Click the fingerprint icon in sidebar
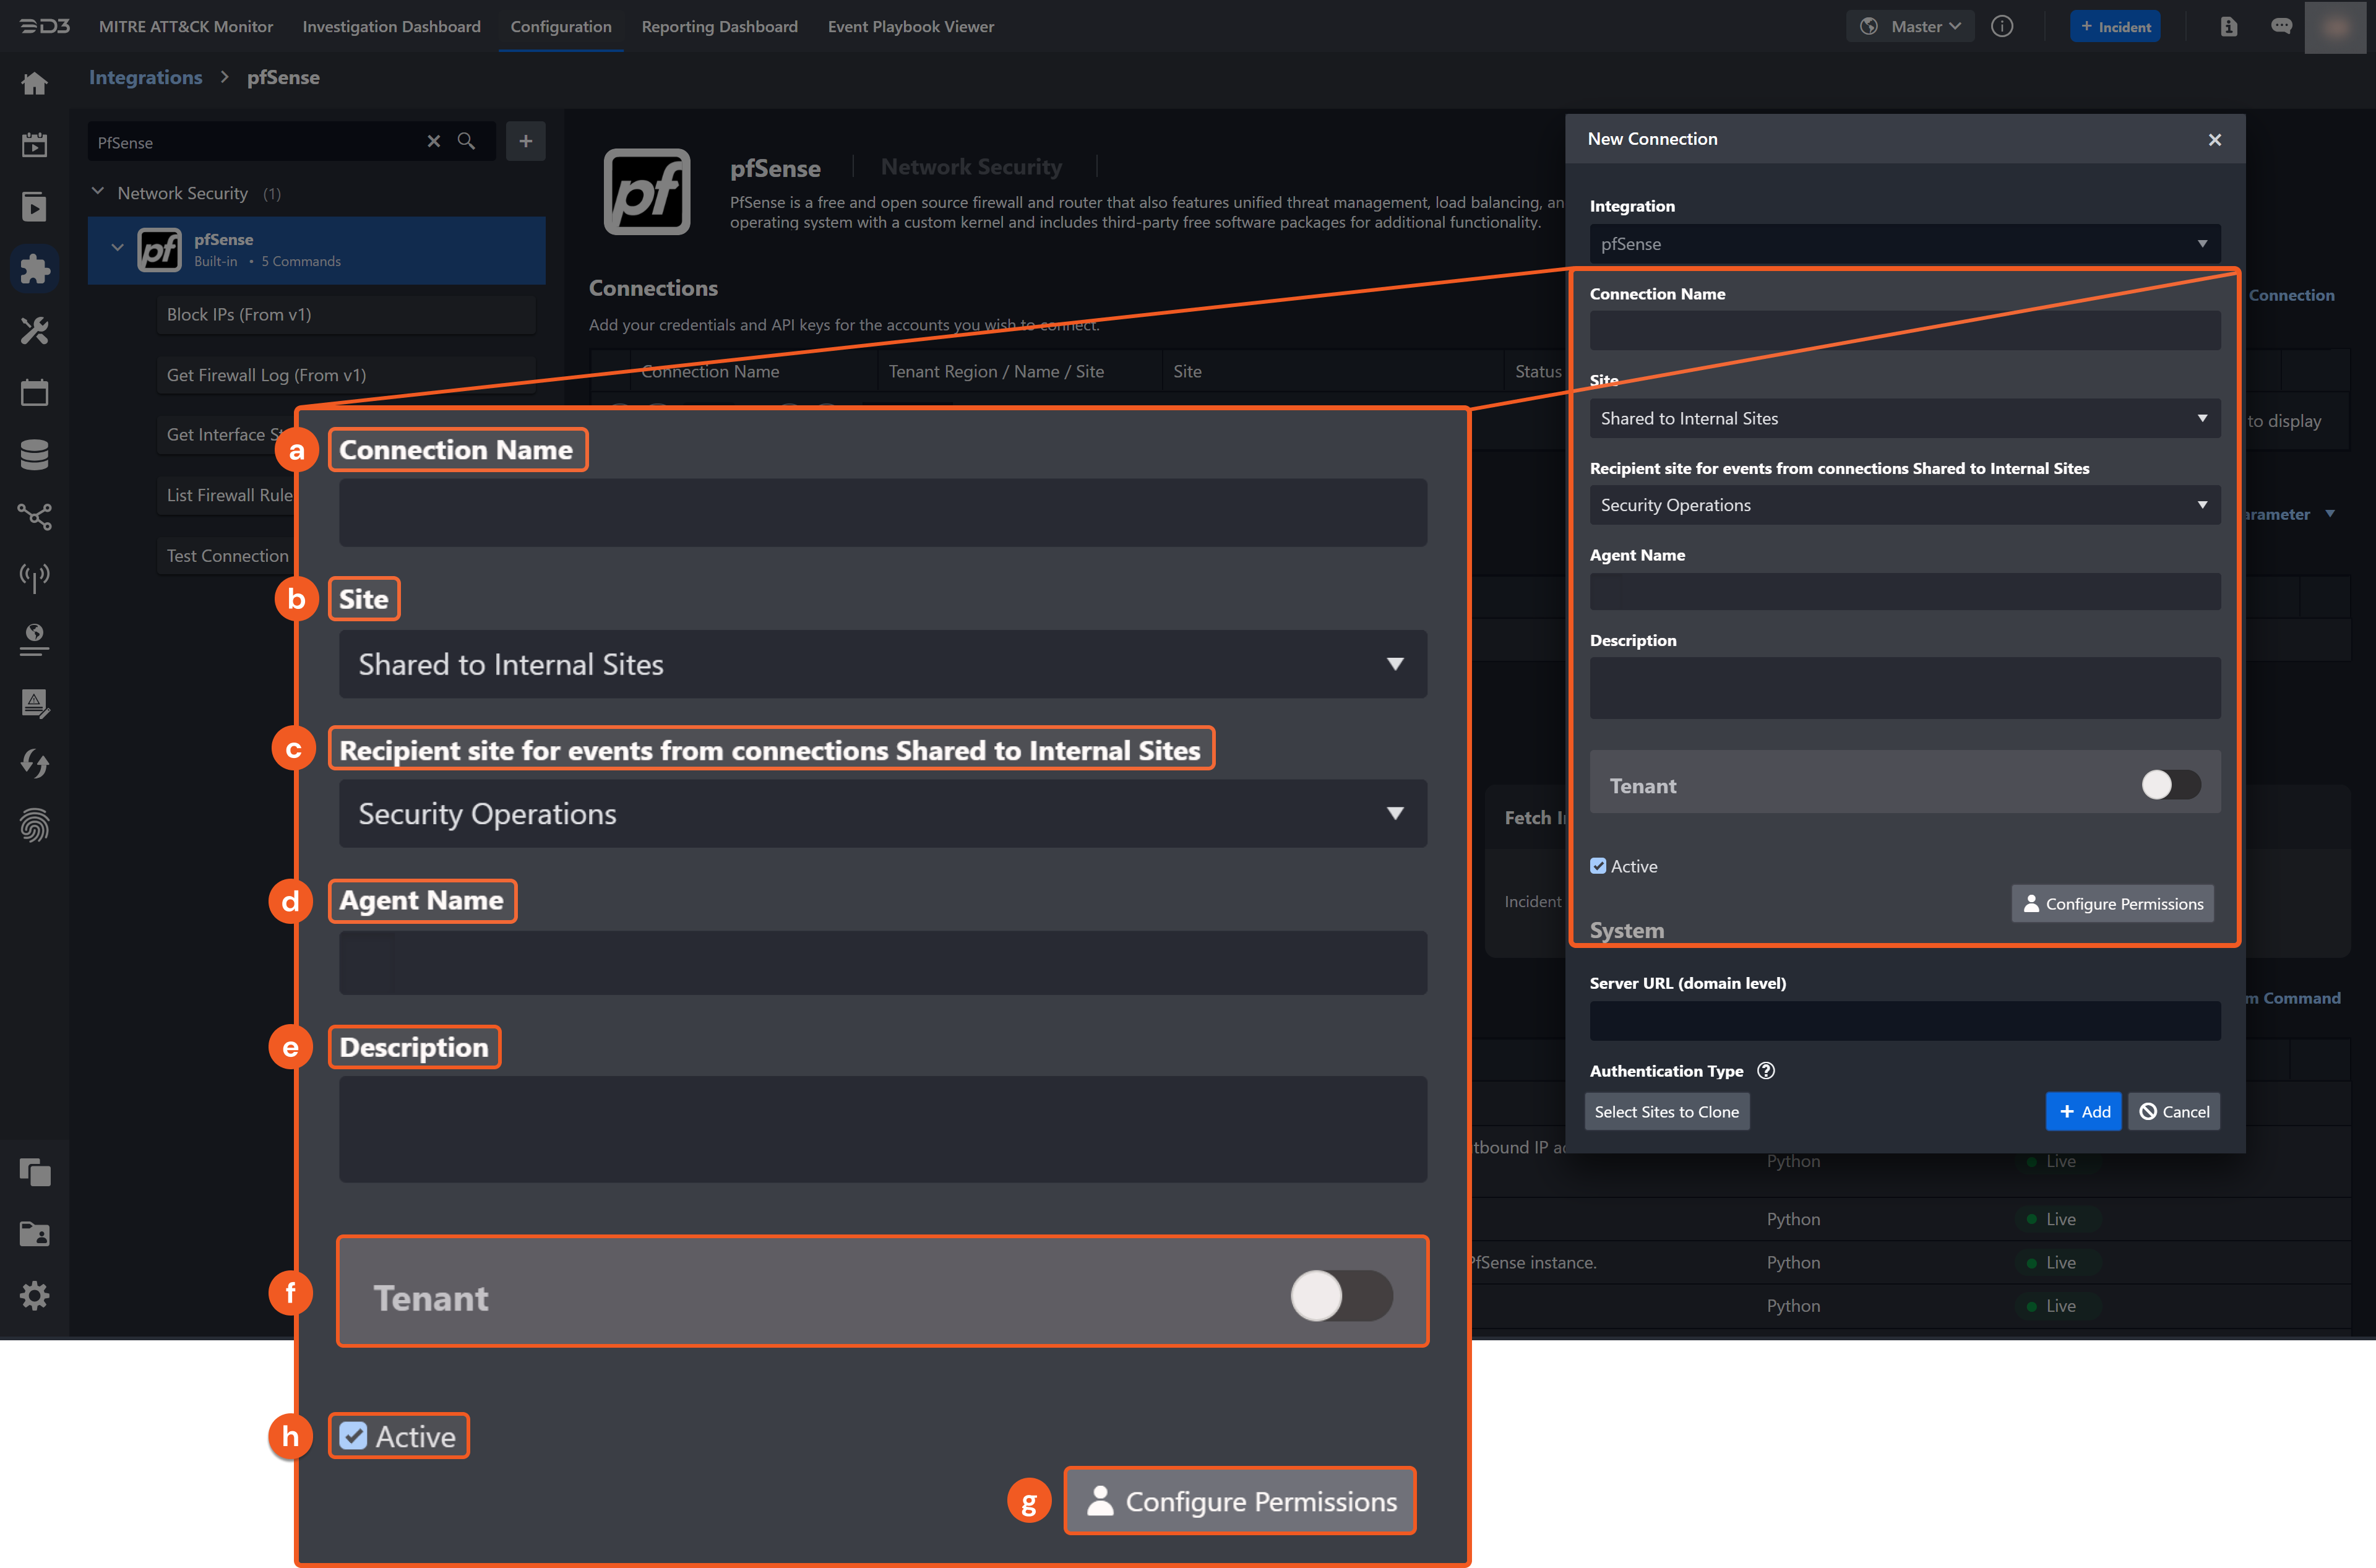The width and height of the screenshot is (2376, 1568). tap(34, 826)
